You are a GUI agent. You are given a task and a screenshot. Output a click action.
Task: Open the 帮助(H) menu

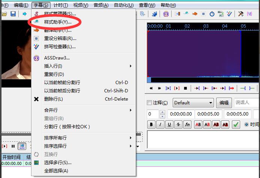pyautogui.click(x=168, y=5)
